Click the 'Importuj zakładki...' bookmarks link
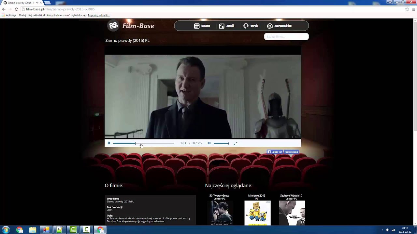 click(x=99, y=15)
